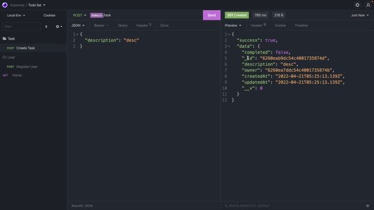Click the domain environment variable tag
The image size is (374, 210).
click(x=96, y=15)
